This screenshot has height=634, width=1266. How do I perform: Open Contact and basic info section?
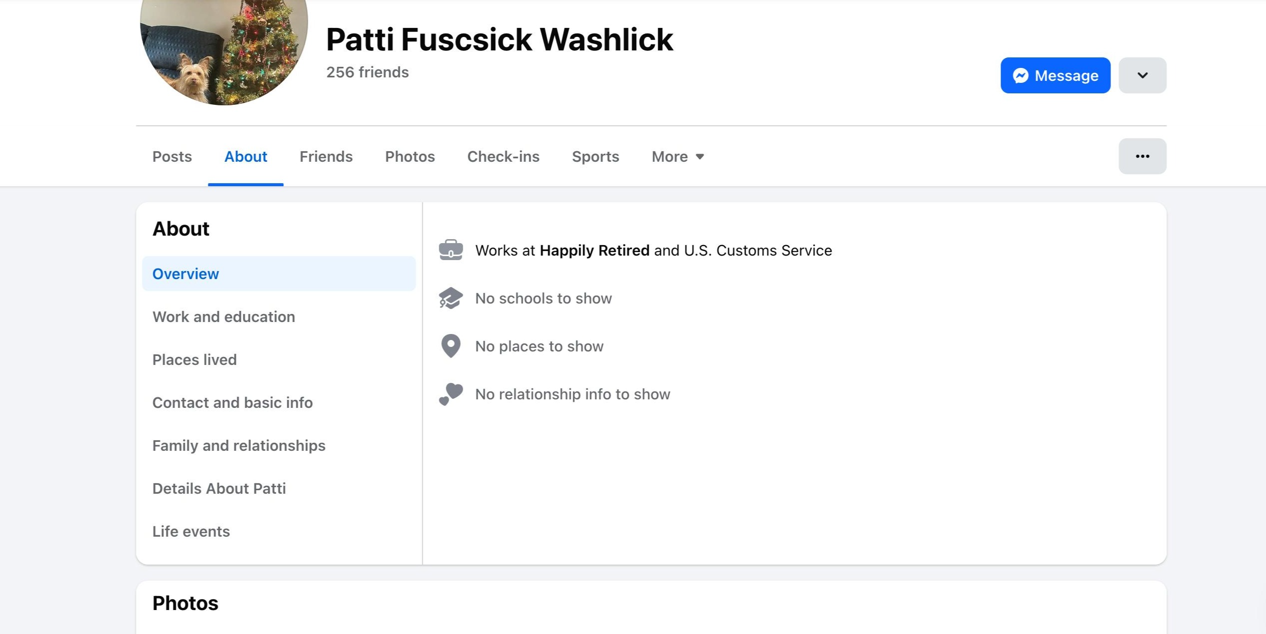click(x=232, y=403)
